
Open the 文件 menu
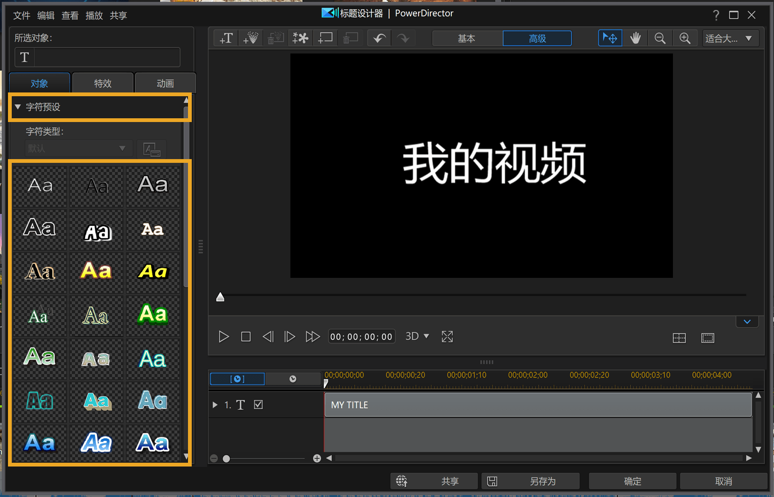[22, 15]
